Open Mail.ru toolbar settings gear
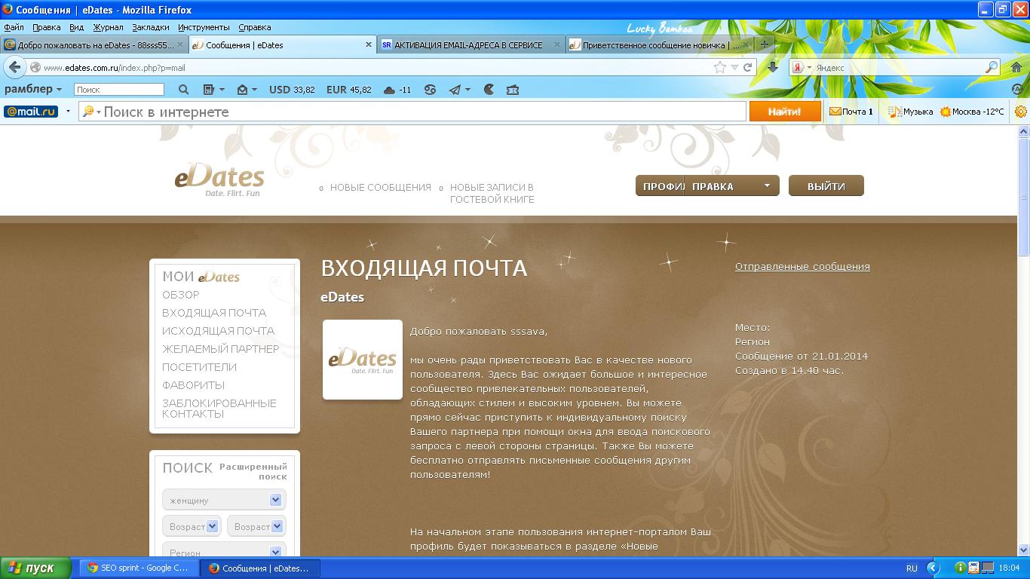 tap(1021, 112)
